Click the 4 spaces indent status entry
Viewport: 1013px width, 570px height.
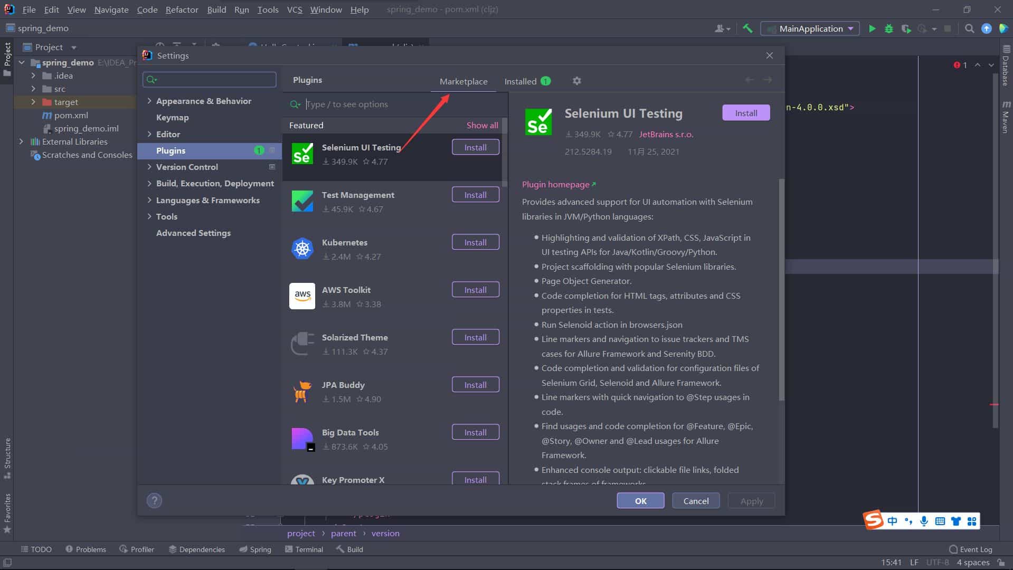[973, 563]
